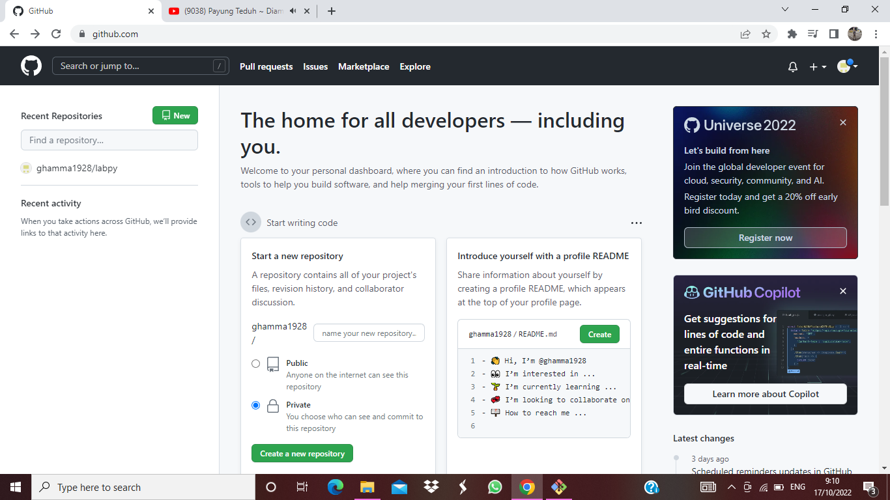Open the Chrome tab search dropdown
The image size is (890, 500).
pos(784,10)
